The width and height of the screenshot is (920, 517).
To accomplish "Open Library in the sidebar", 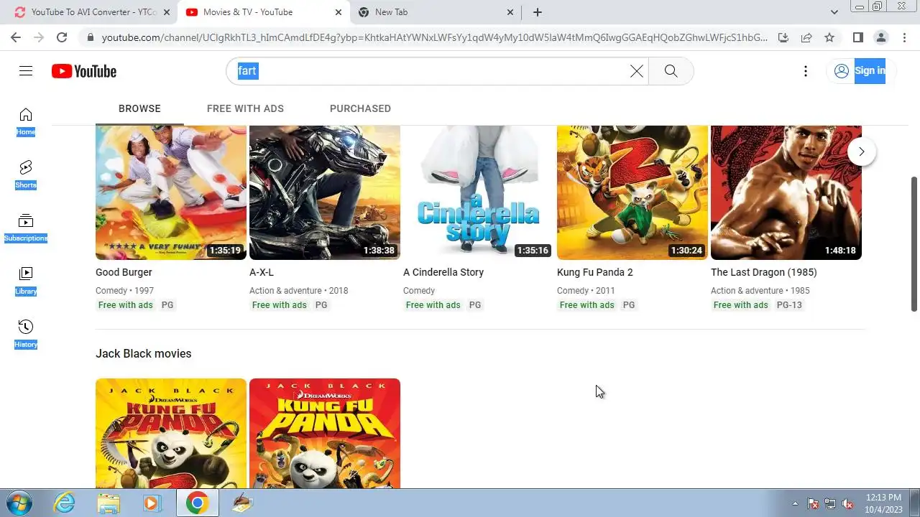I will [x=26, y=281].
